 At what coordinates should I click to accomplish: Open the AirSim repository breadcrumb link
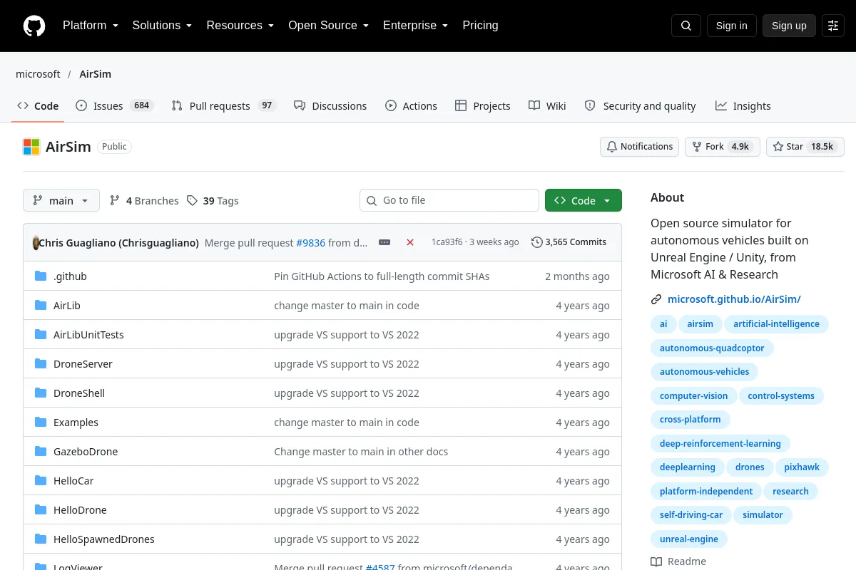[x=96, y=74]
